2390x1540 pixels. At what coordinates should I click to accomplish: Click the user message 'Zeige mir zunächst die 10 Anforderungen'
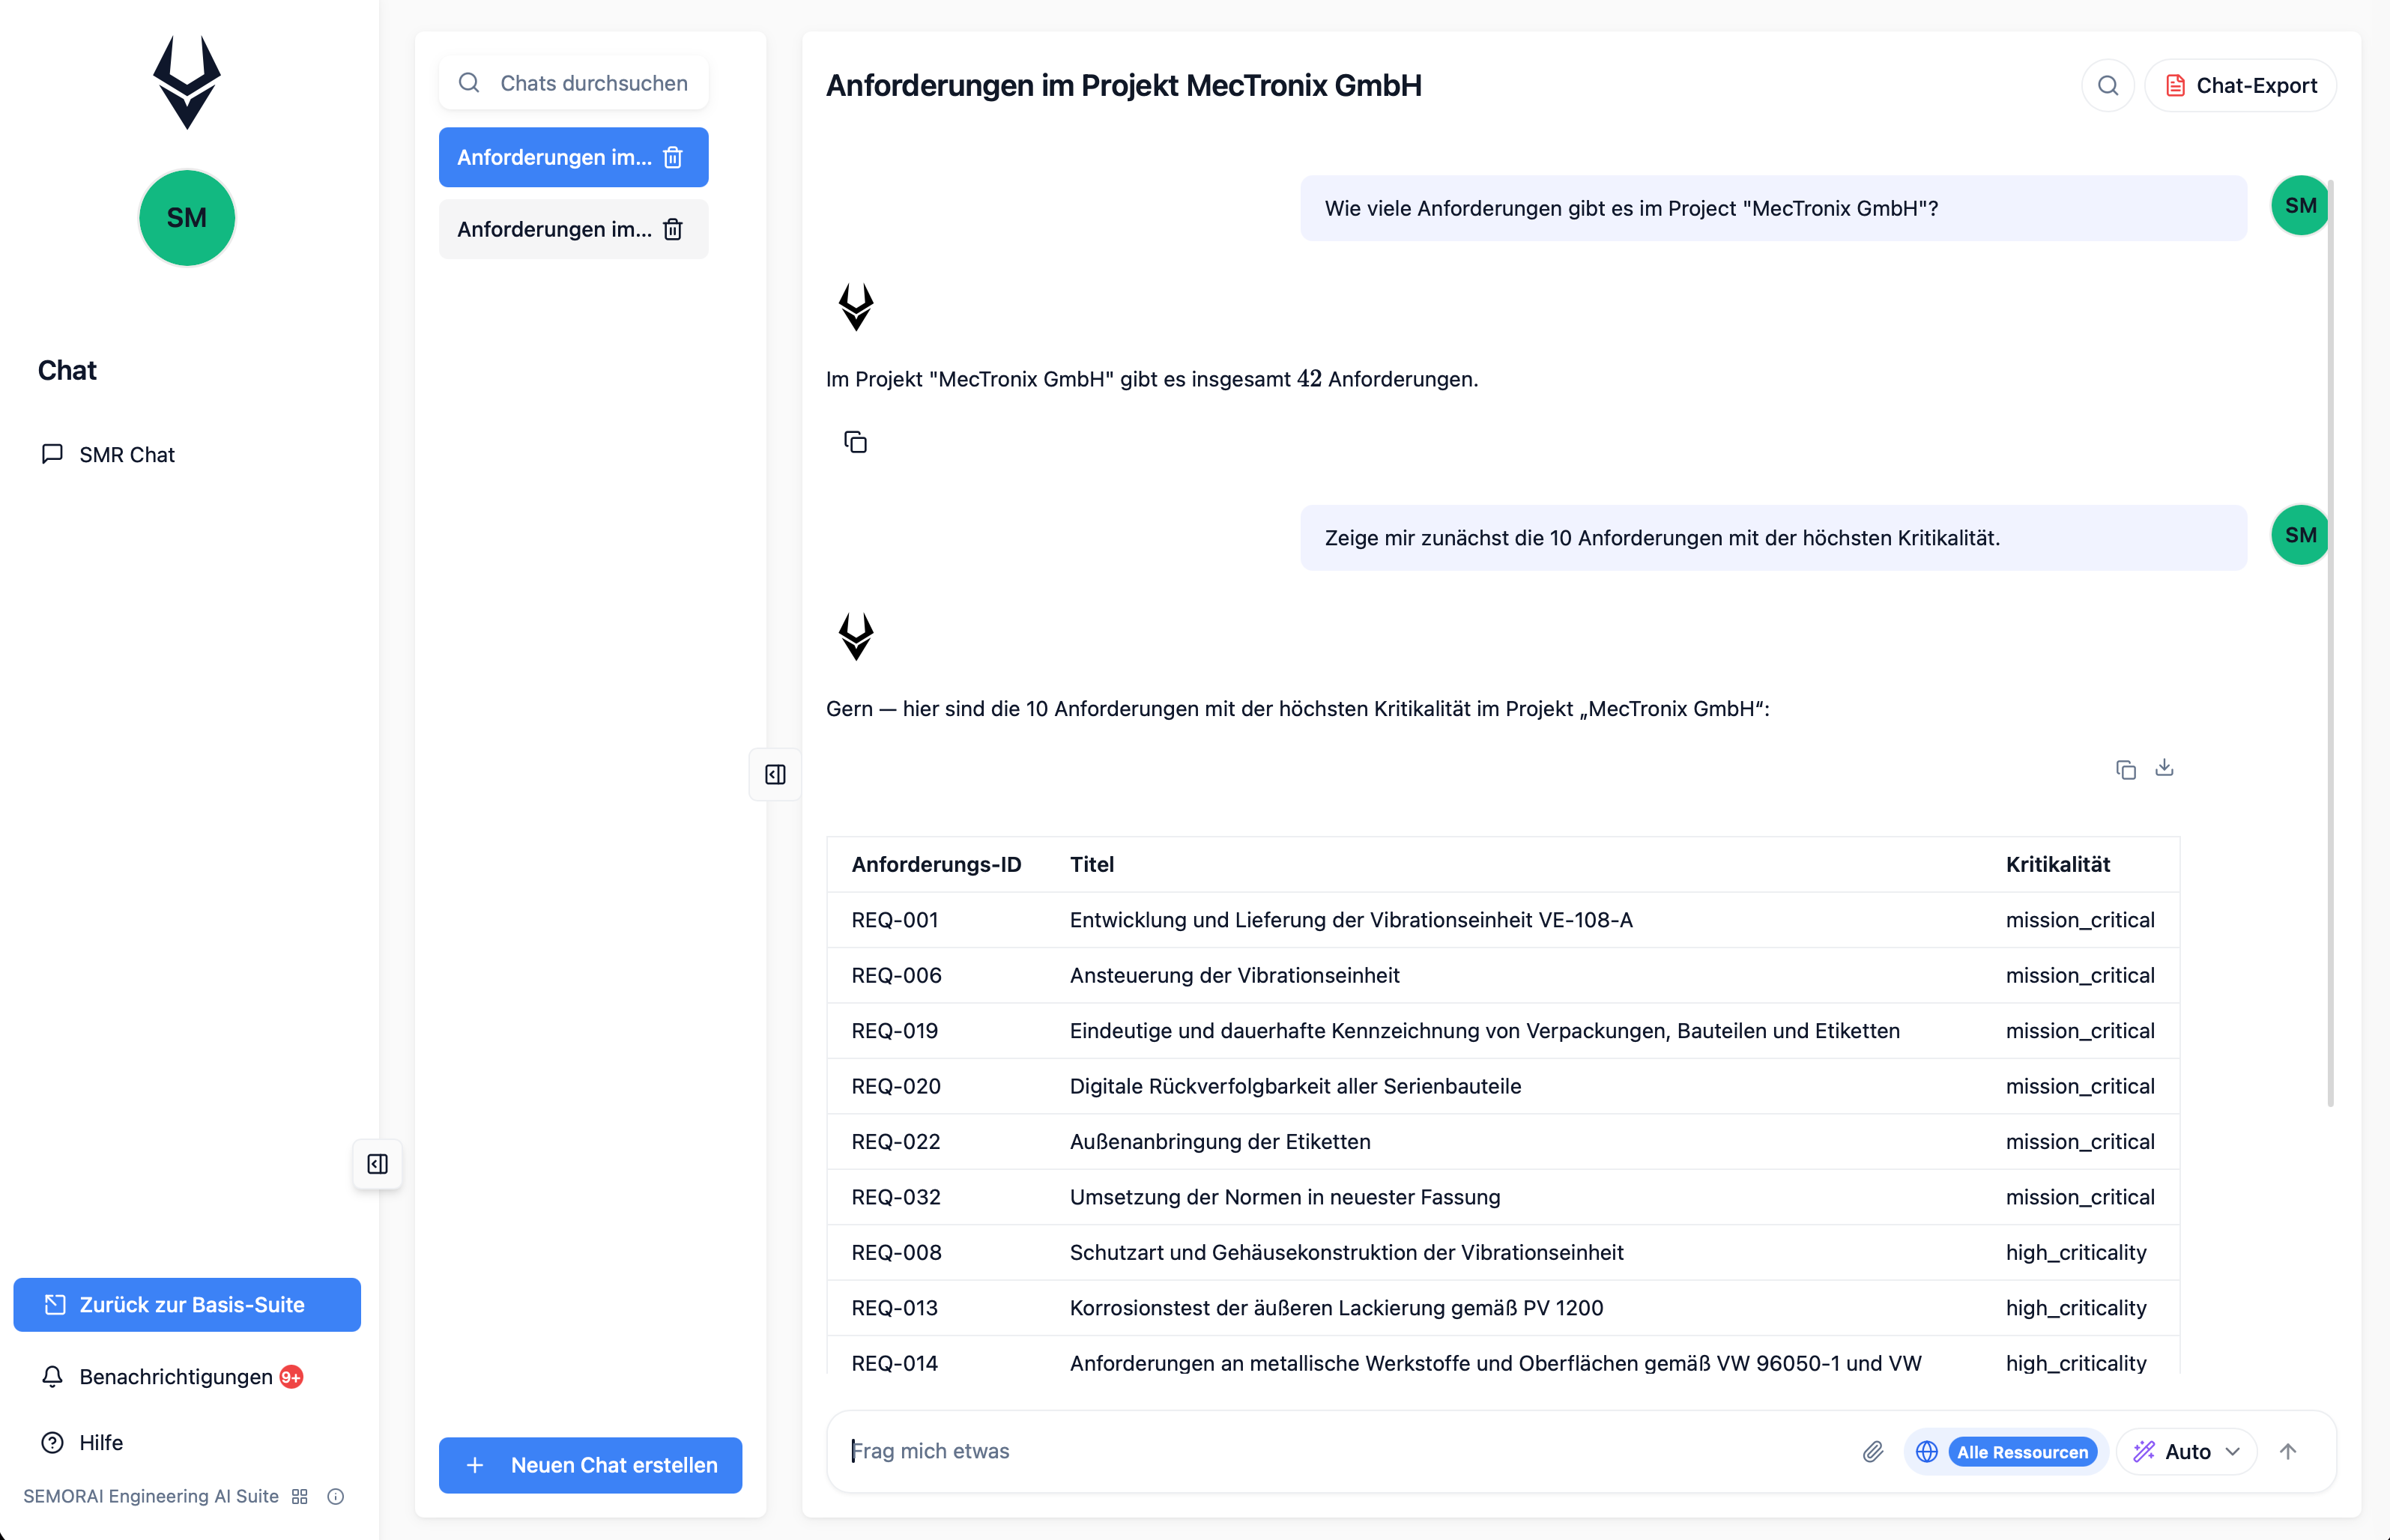tap(1773, 538)
